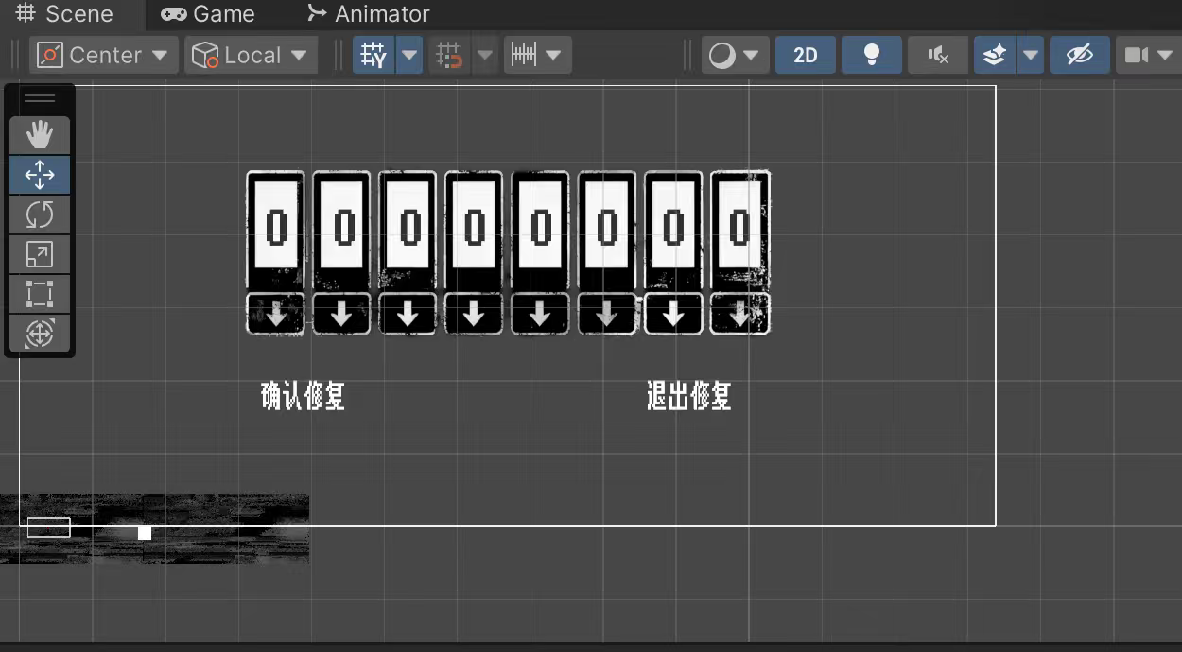
Task: Switch to the Animator tab
Action: click(x=369, y=14)
